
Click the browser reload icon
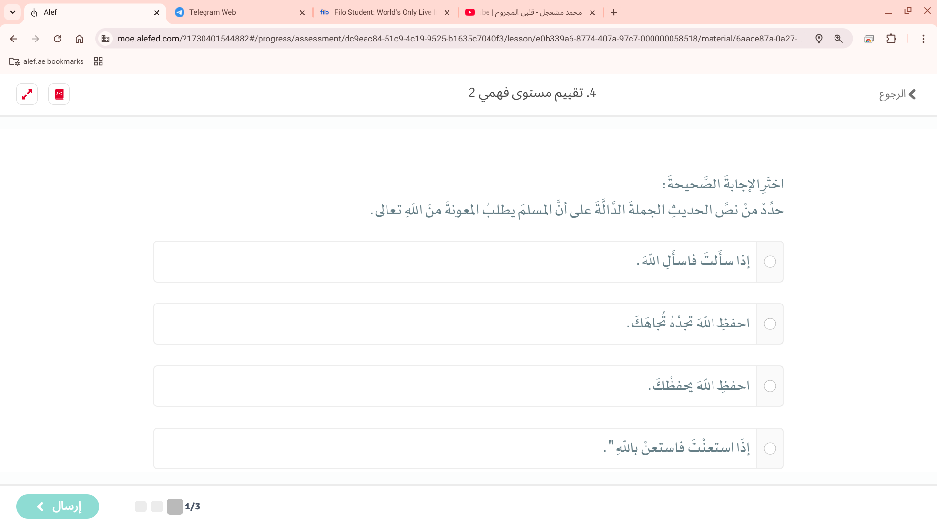point(57,39)
